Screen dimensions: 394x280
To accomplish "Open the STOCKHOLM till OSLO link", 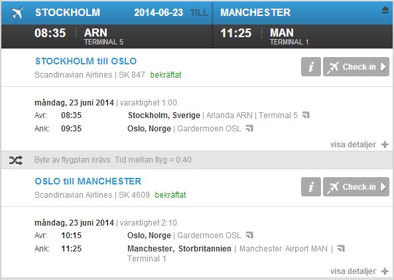I will click(x=86, y=61).
